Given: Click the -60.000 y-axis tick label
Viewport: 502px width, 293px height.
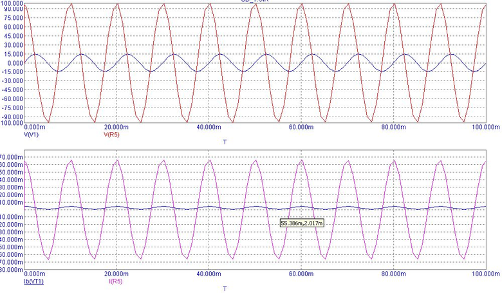Looking at the screenshot, I should (x=12, y=99).
